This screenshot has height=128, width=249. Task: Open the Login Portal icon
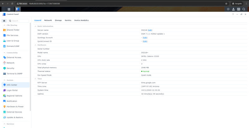click(x=4, y=90)
